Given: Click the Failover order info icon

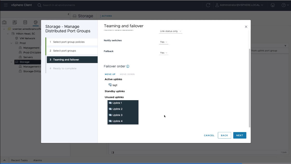Looking at the screenshot, I should pyautogui.click(x=128, y=66).
